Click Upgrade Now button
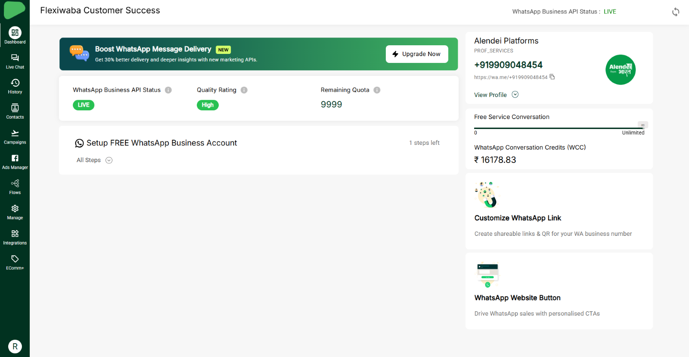The image size is (689, 357). coord(417,54)
